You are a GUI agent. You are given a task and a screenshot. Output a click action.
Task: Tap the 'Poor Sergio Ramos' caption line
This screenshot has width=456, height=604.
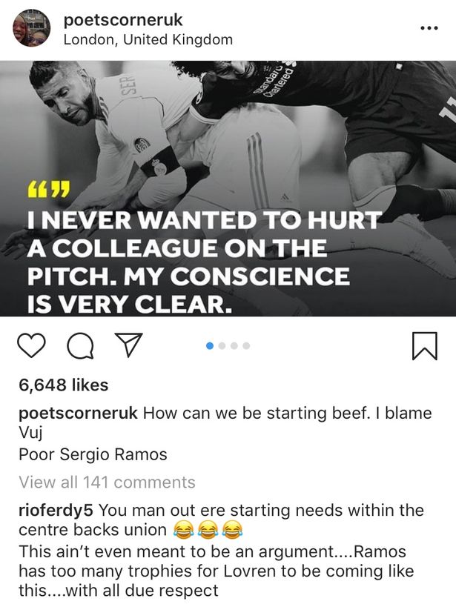[93, 454]
